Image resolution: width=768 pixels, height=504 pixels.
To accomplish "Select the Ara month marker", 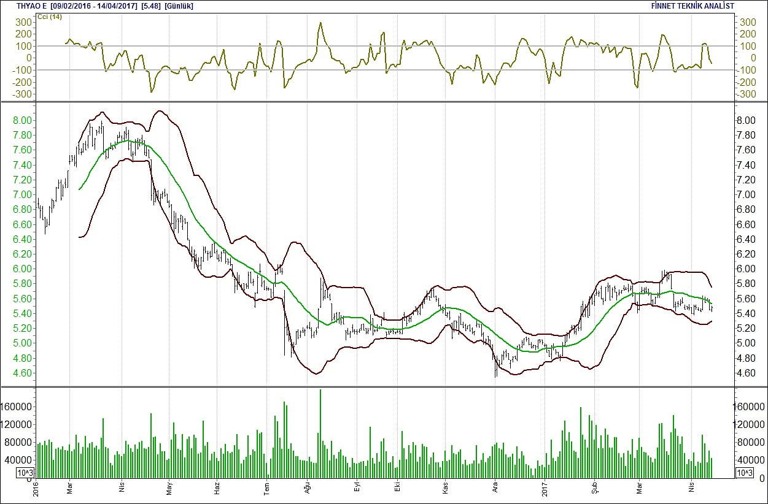I will (495, 489).
